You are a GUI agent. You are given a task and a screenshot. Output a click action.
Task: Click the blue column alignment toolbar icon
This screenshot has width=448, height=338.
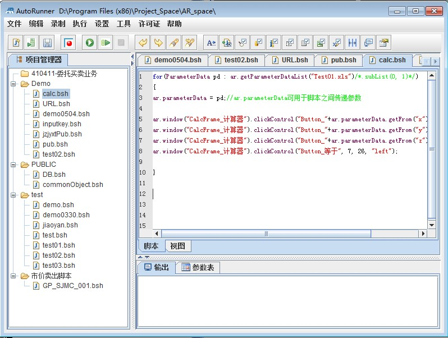[353, 43]
